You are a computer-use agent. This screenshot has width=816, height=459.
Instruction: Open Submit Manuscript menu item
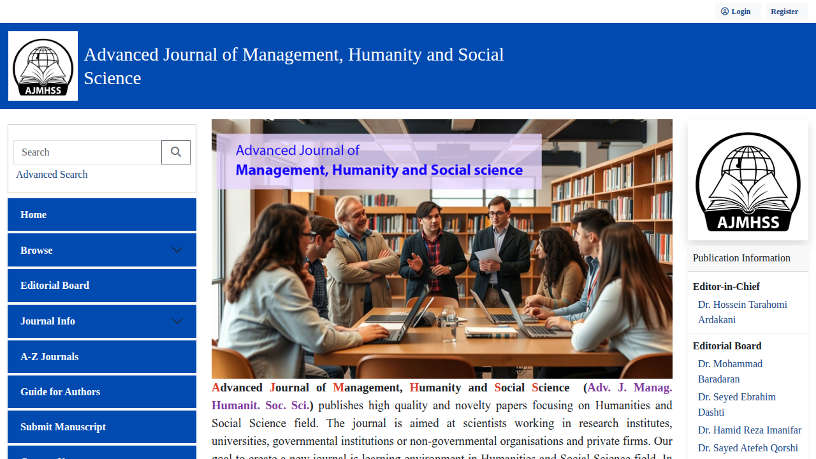[x=102, y=427]
